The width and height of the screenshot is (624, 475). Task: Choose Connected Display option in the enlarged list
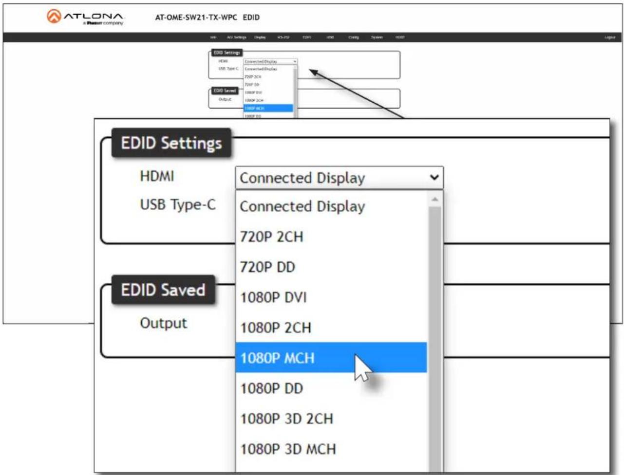coord(331,206)
